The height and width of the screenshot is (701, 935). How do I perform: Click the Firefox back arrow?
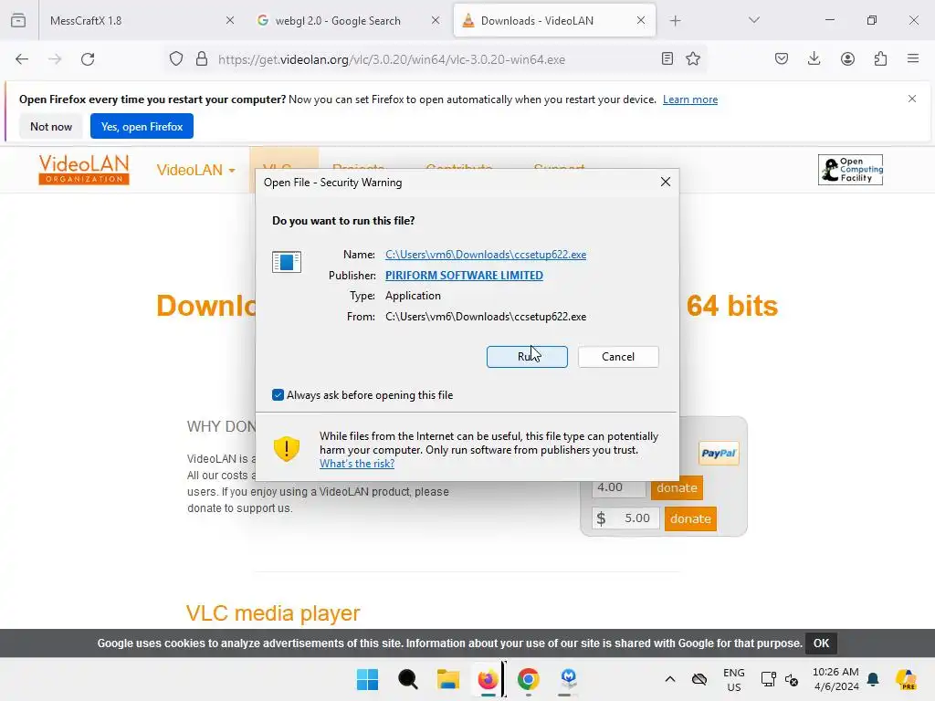(x=22, y=59)
